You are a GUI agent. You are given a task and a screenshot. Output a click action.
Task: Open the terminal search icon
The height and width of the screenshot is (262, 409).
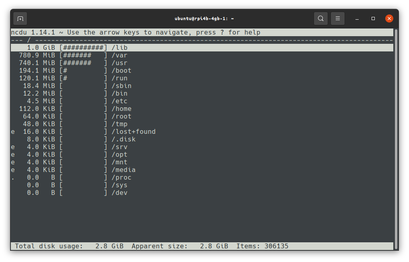click(x=320, y=18)
